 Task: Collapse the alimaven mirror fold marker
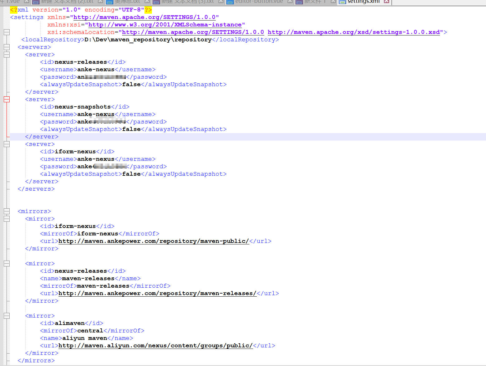[7, 316]
